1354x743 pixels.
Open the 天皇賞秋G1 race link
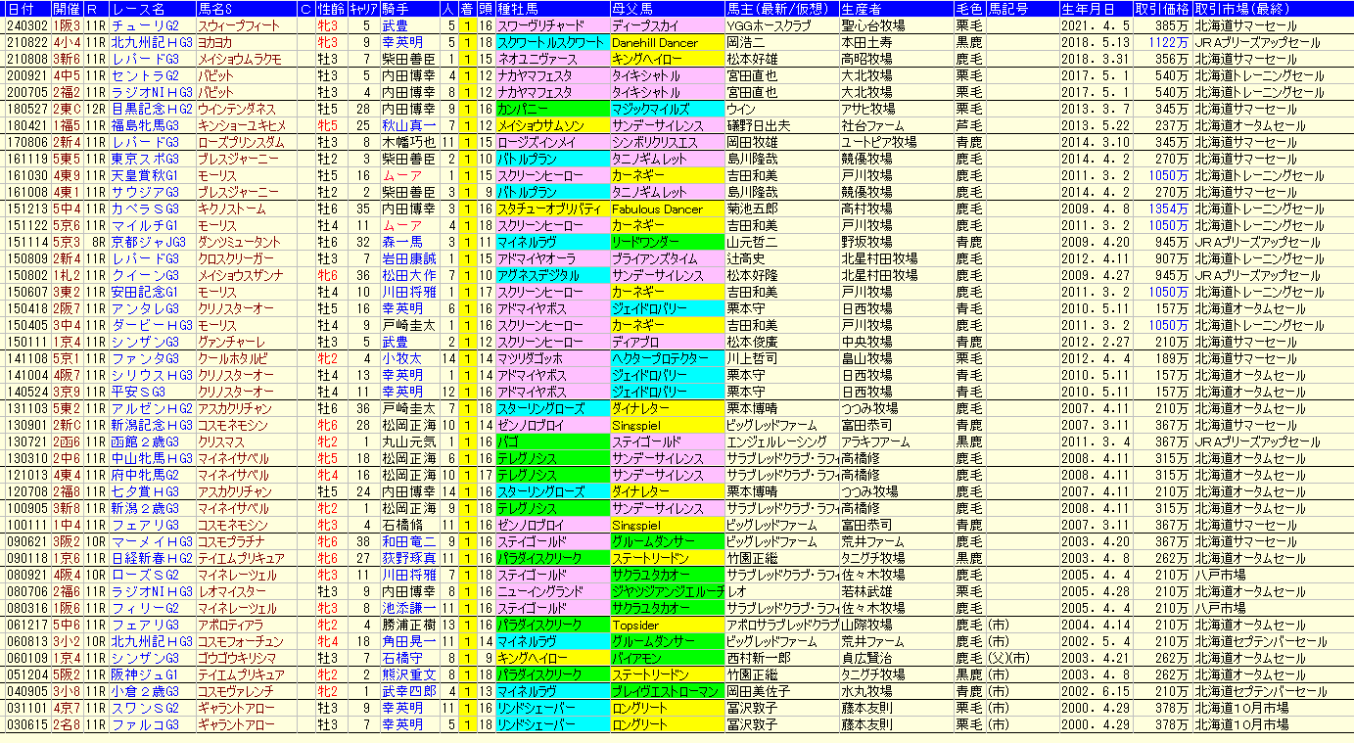(145, 176)
